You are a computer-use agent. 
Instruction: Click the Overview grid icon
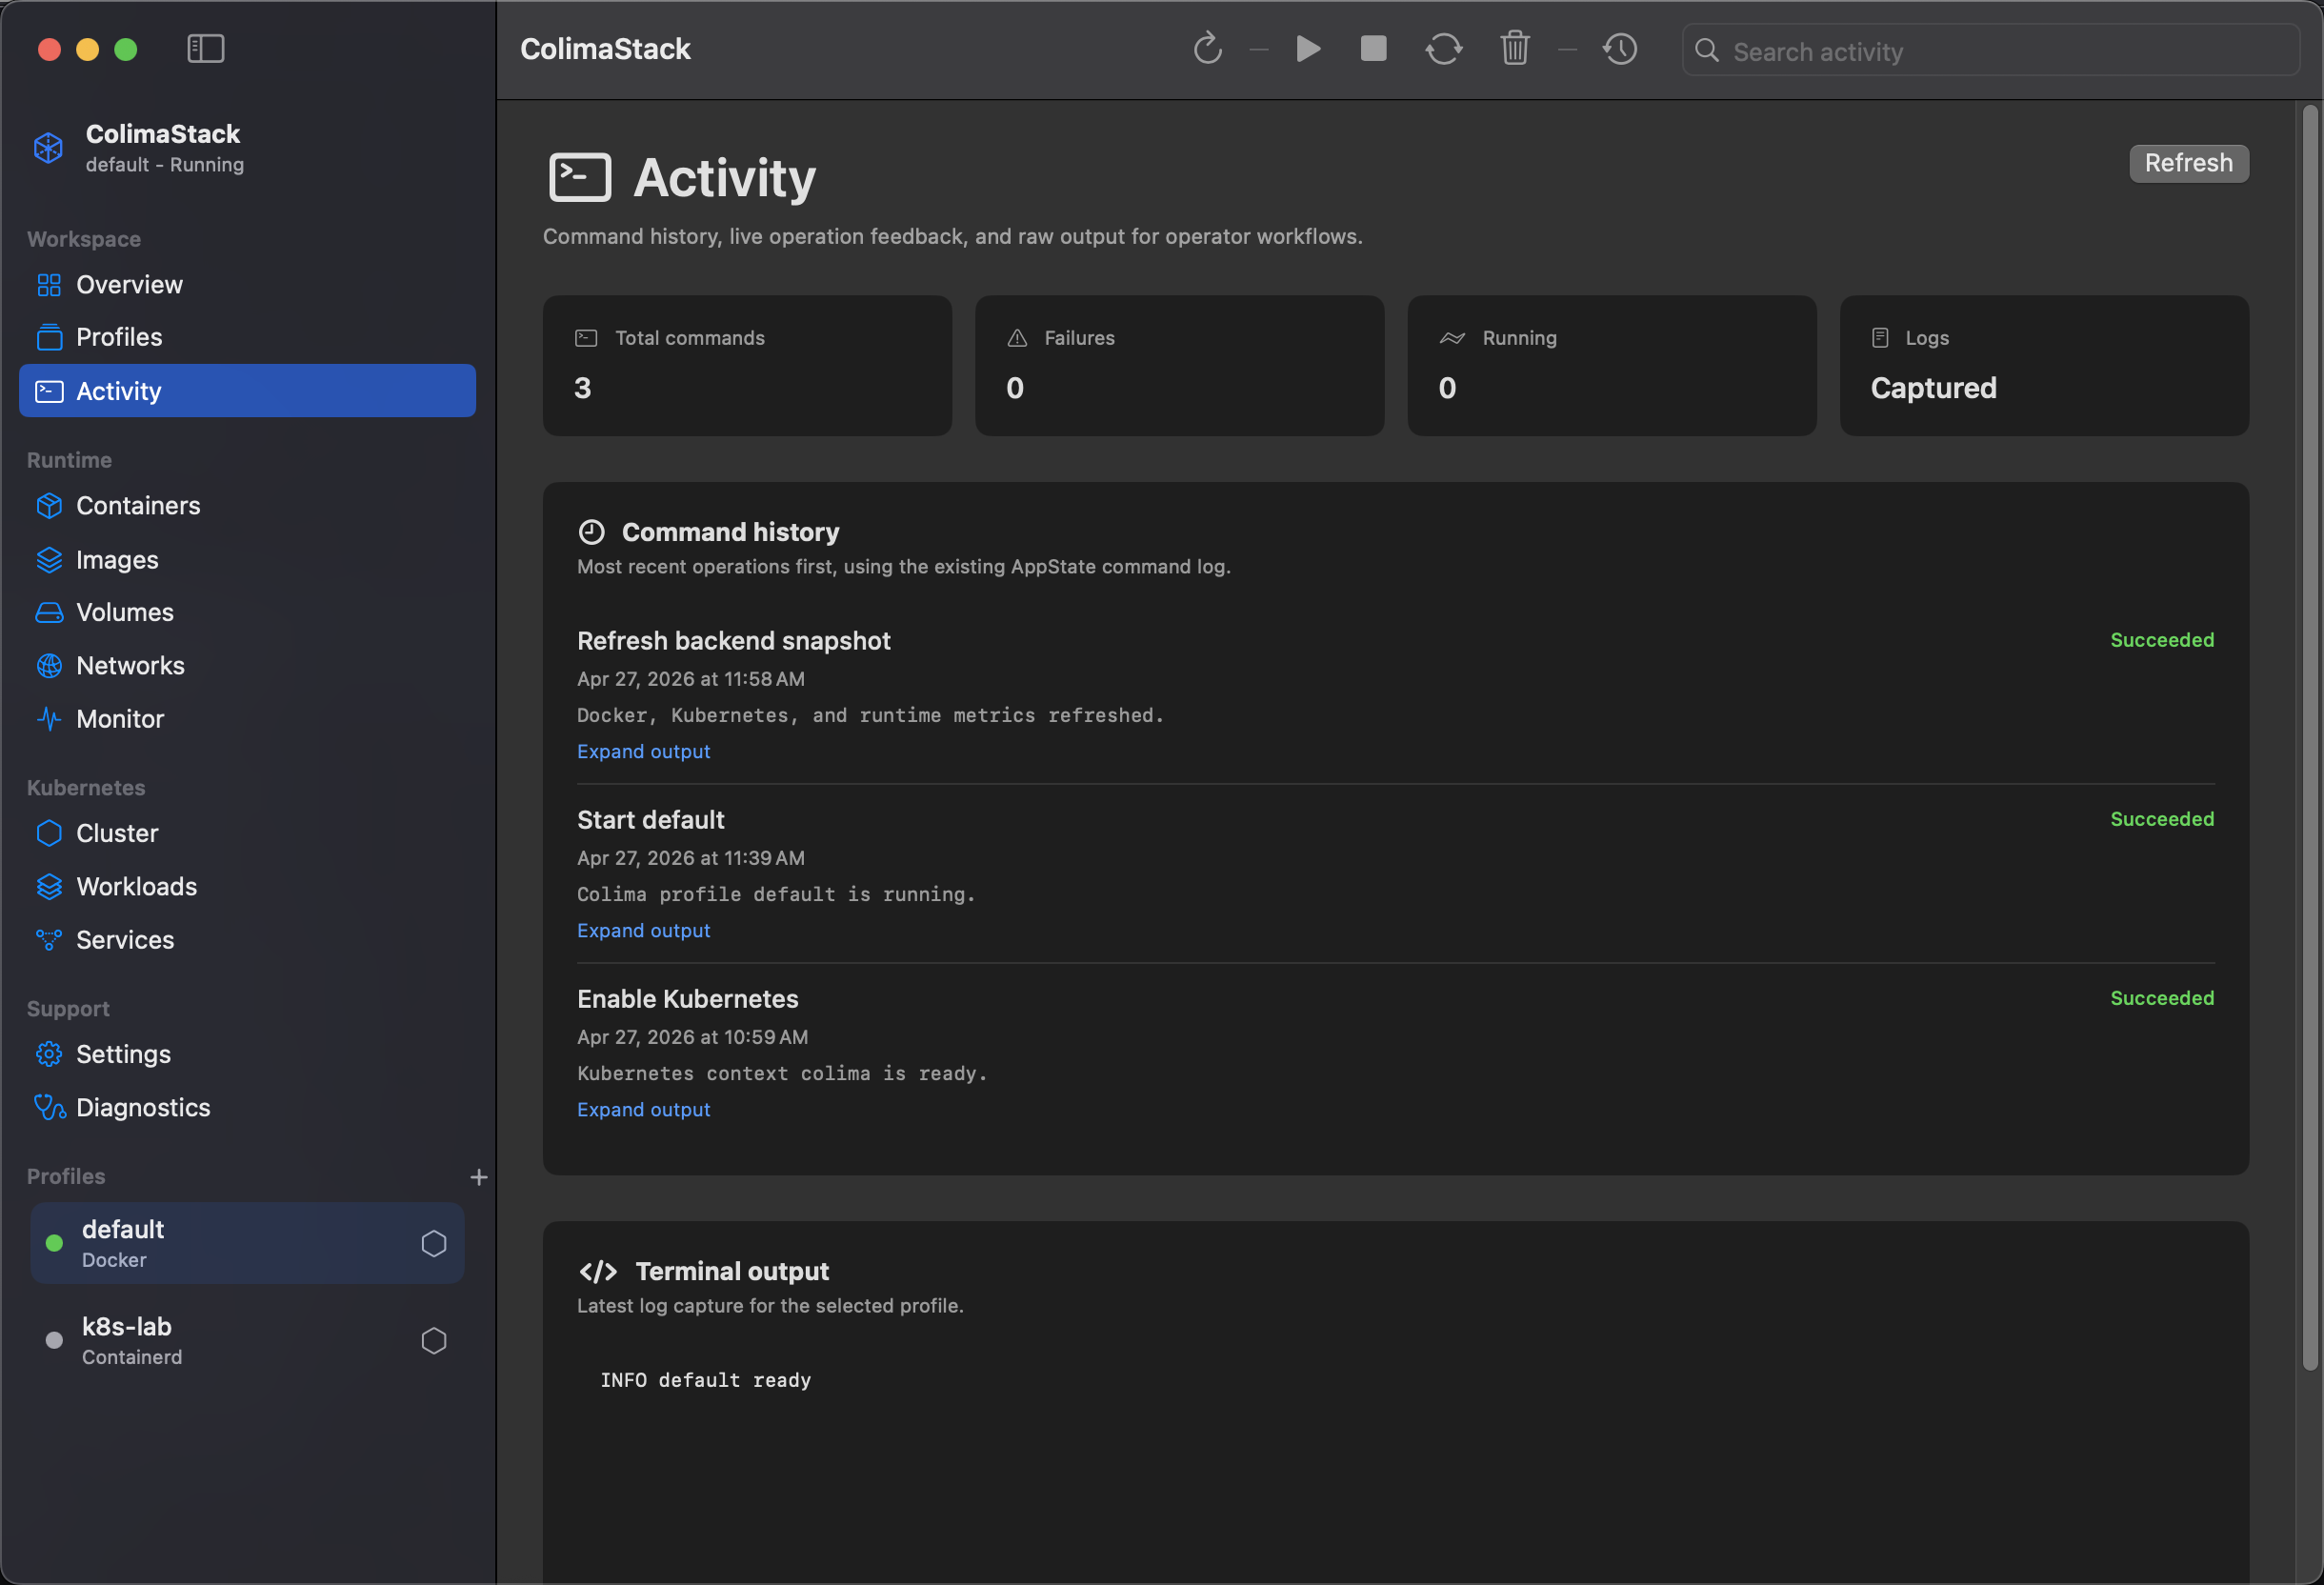[x=49, y=285]
